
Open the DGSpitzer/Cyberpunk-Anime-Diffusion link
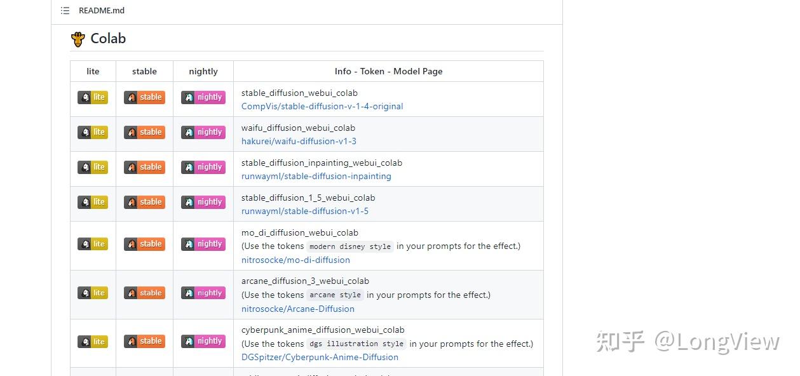tap(320, 358)
